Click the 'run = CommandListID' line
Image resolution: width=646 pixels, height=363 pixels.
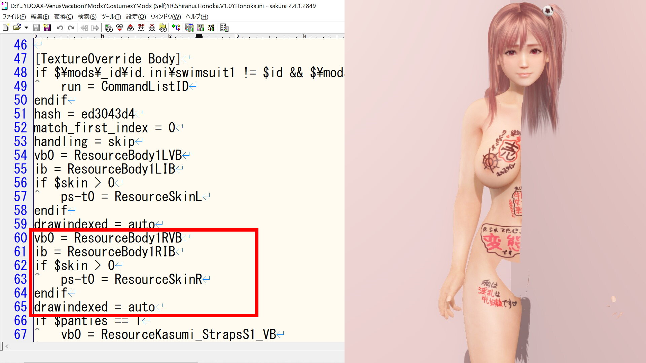coord(124,86)
